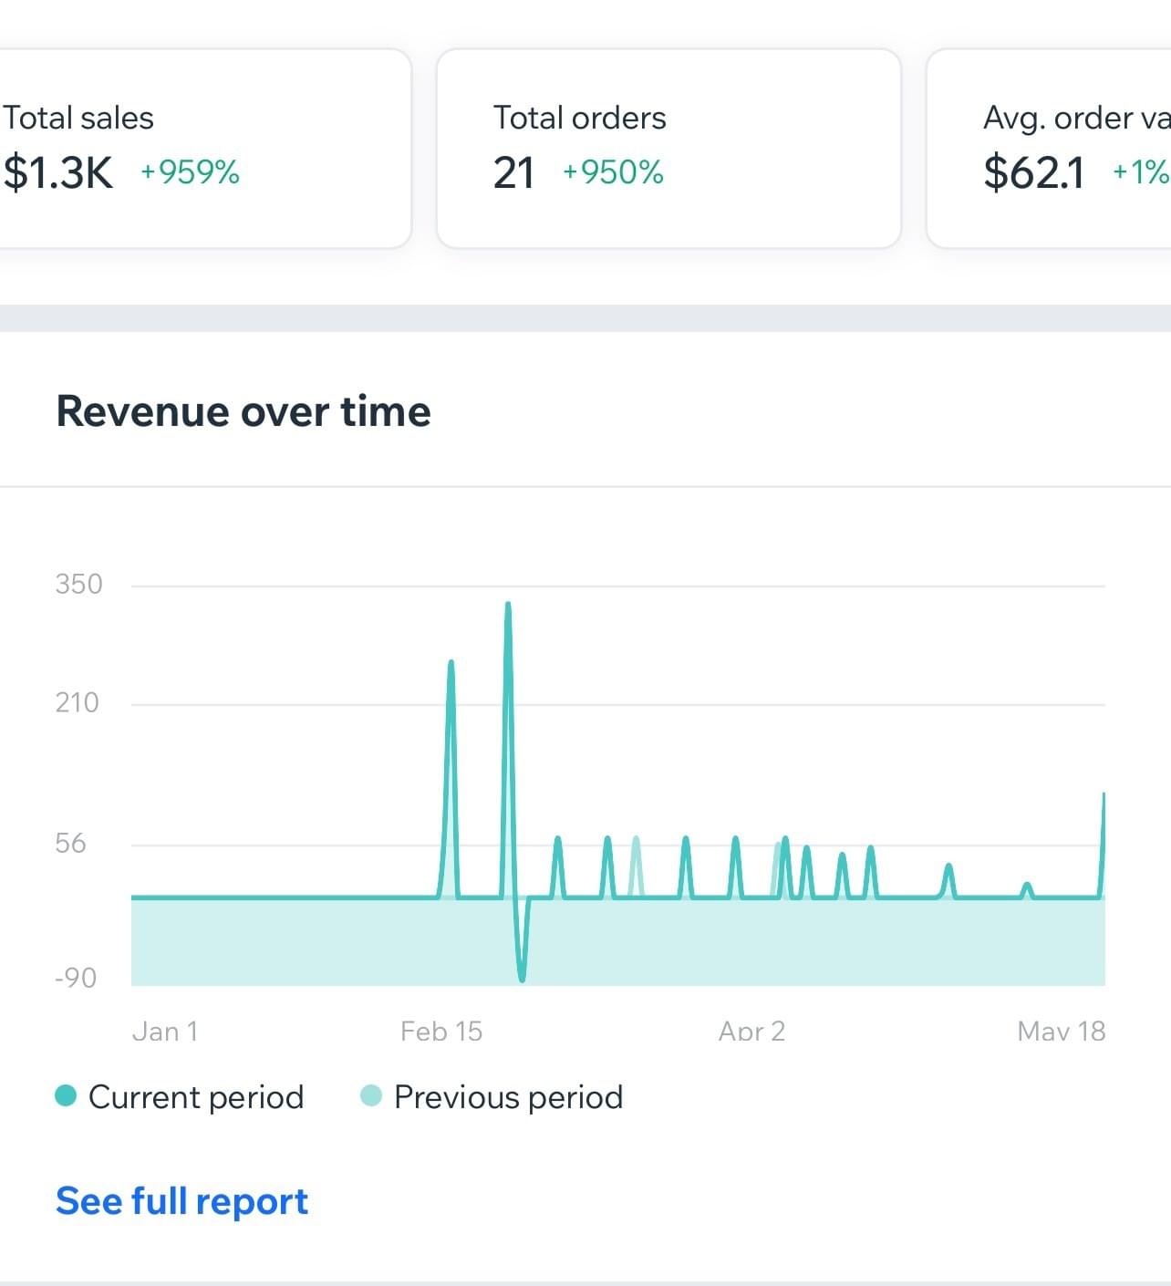Click the Previous period legend dot
This screenshot has height=1286, width=1171.
pos(371,1095)
